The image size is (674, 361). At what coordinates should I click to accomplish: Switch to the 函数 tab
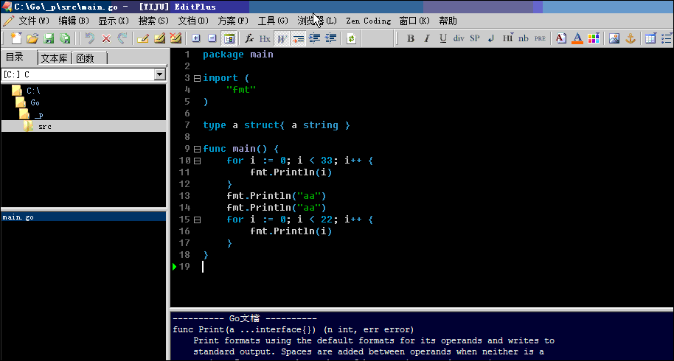point(85,58)
